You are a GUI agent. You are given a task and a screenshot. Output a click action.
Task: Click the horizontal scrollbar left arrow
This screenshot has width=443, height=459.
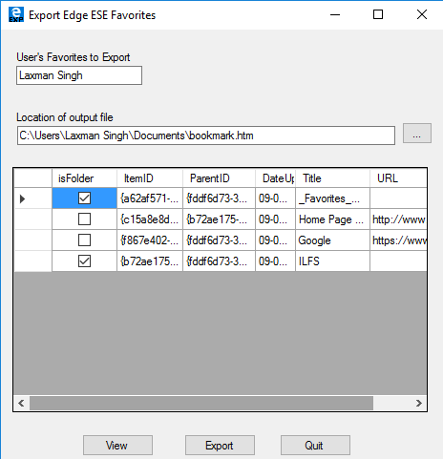tap(21, 403)
